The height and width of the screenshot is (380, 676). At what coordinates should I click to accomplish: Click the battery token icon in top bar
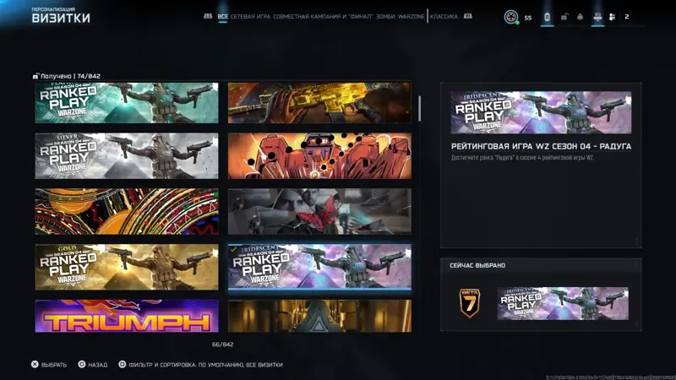coord(547,17)
